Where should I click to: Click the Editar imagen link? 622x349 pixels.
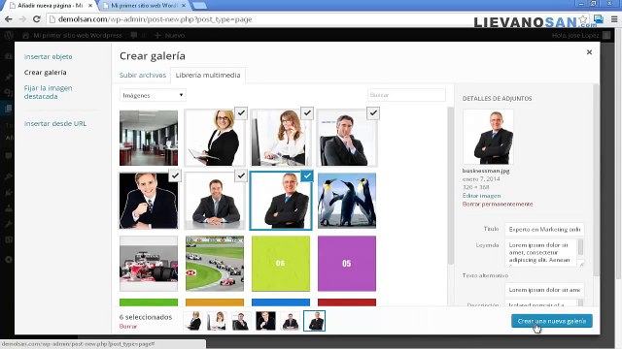coord(481,196)
